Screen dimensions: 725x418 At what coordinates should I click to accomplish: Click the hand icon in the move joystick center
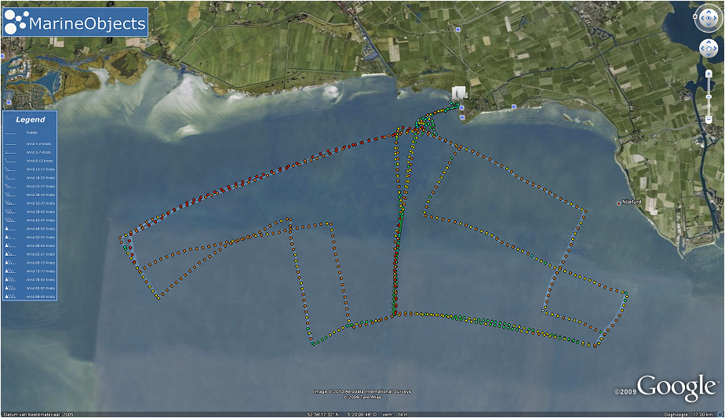(x=709, y=49)
